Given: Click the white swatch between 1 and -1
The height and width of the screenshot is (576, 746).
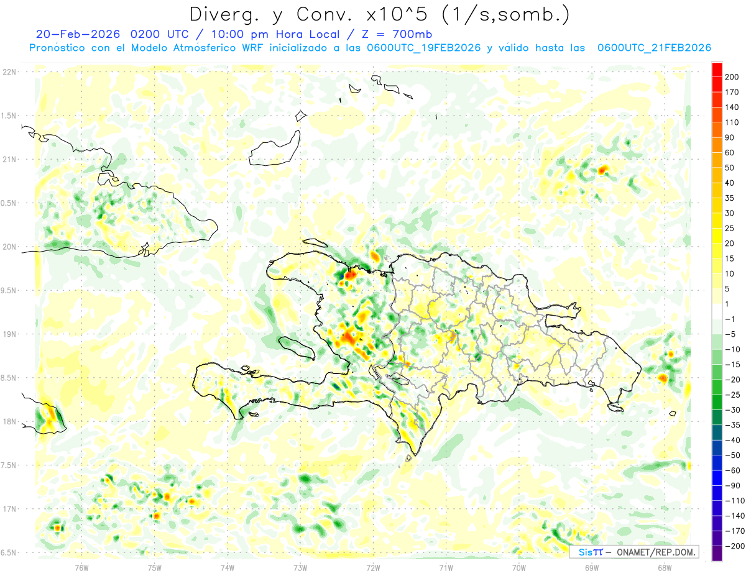Looking at the screenshot, I should [x=717, y=311].
